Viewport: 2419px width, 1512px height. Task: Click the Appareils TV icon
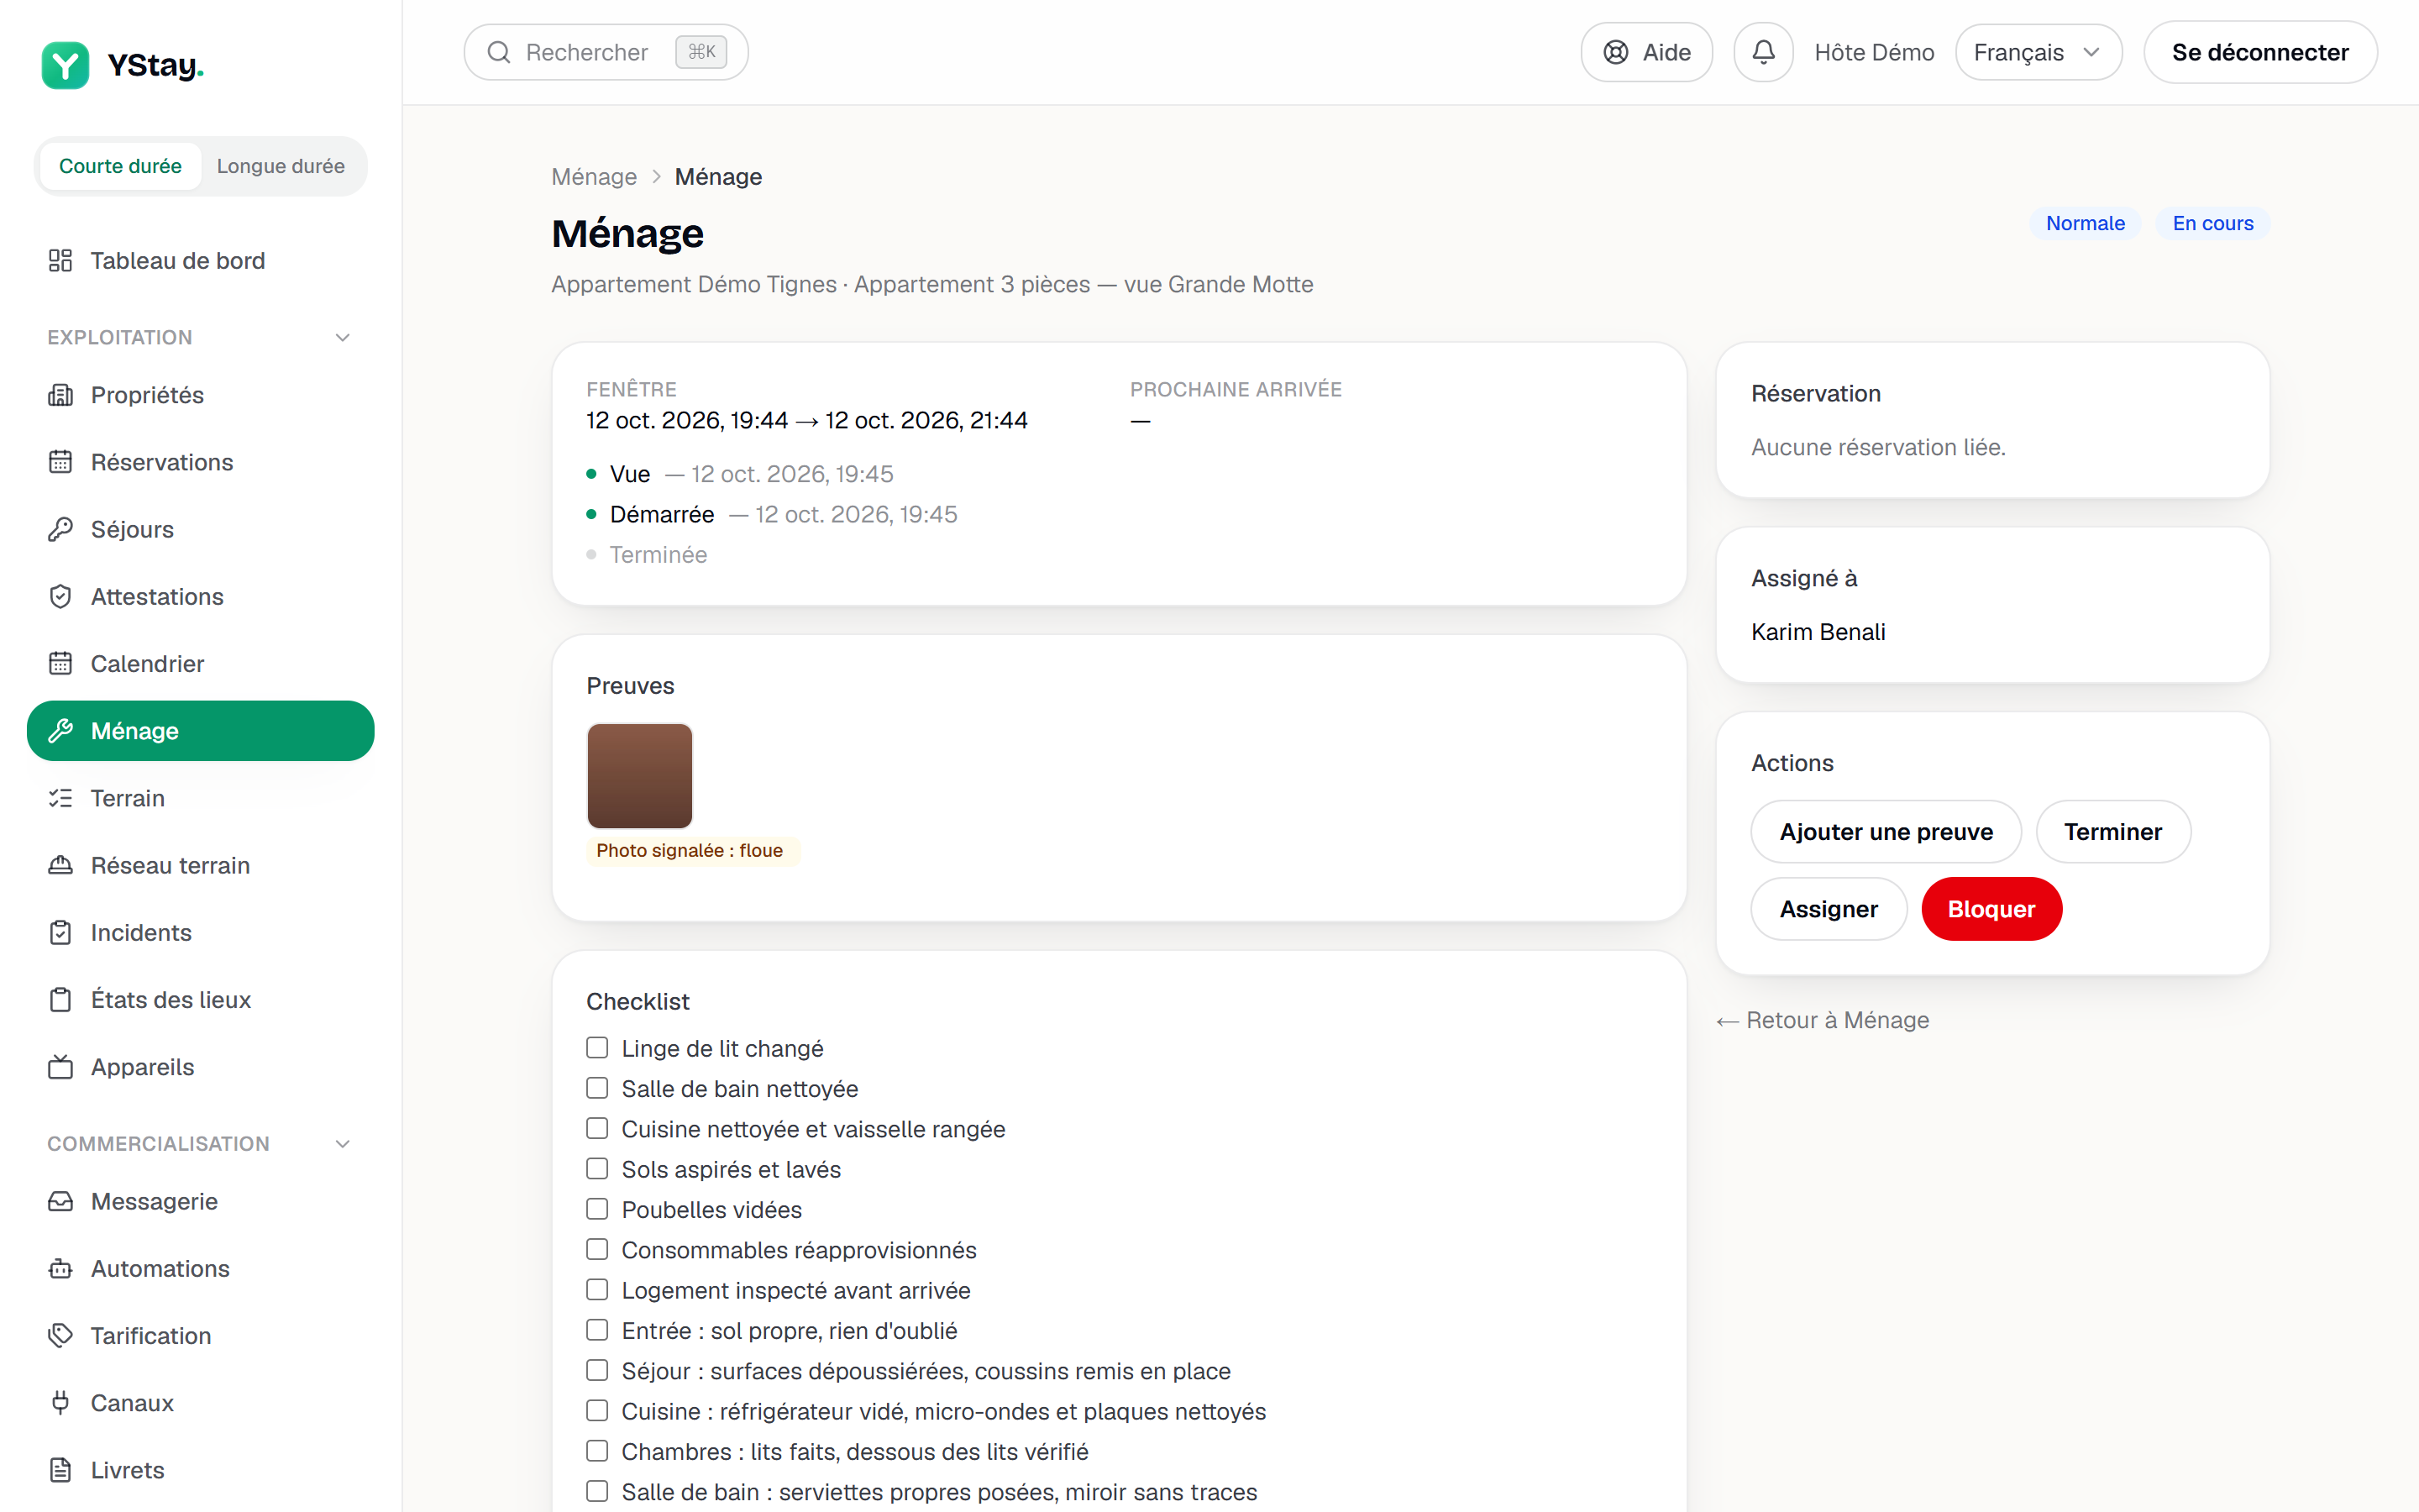(60, 1067)
